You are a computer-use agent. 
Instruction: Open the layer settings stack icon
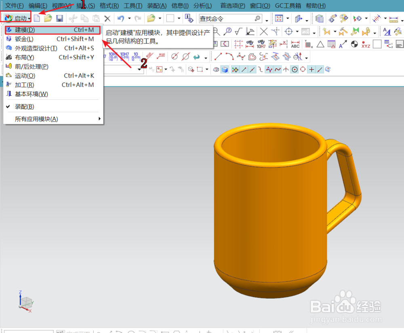tap(319, 19)
